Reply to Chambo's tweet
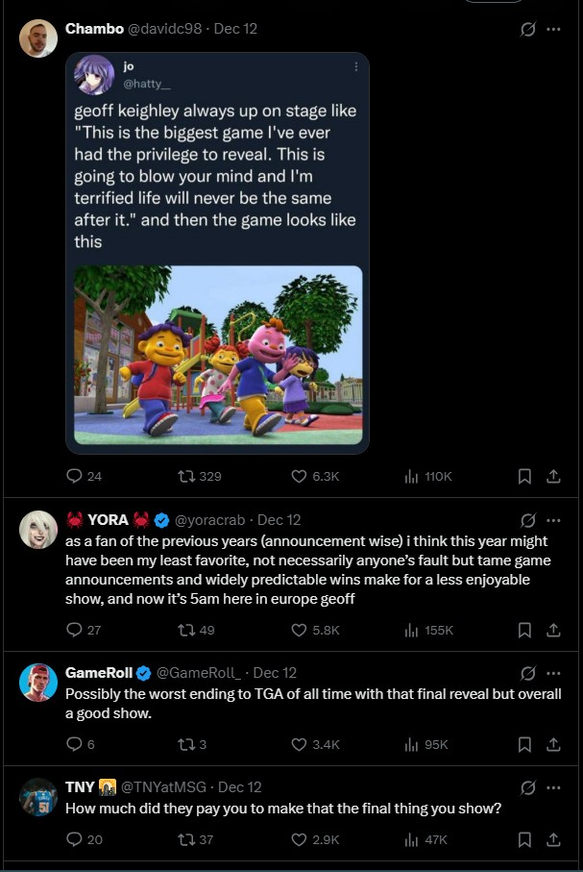This screenshot has width=583, height=872. (75, 476)
